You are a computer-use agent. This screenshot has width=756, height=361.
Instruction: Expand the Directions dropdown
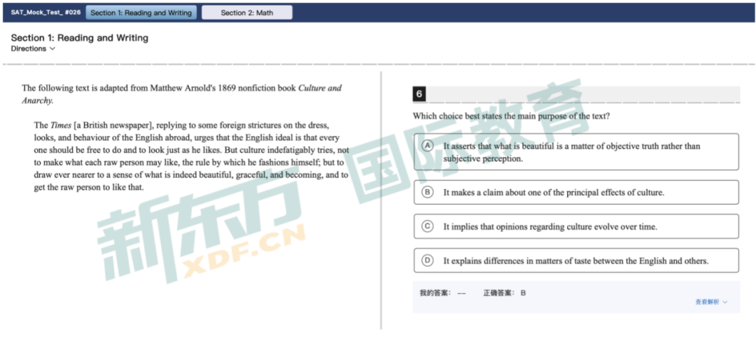(x=34, y=49)
